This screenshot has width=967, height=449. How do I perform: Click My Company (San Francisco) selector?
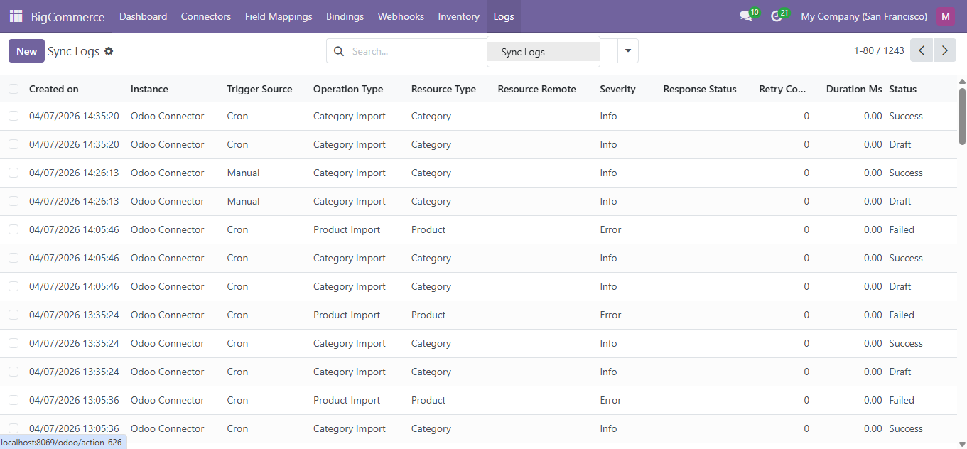863,16
